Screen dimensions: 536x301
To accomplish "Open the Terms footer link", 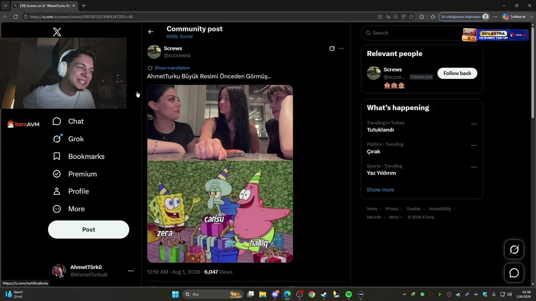I will click(x=372, y=209).
